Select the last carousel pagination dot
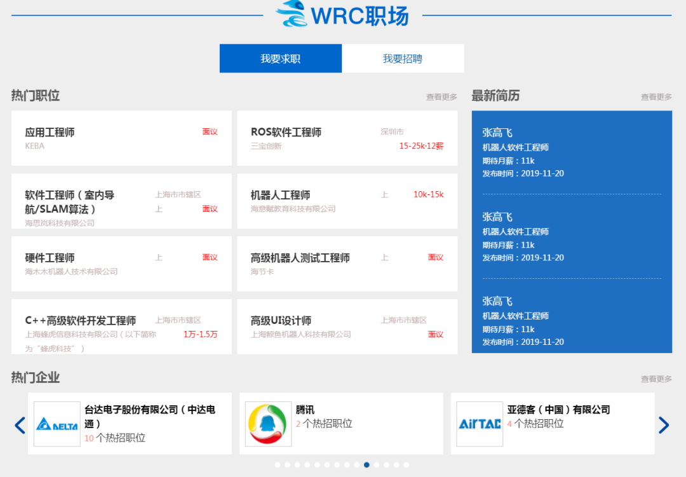686x477 pixels. click(407, 465)
